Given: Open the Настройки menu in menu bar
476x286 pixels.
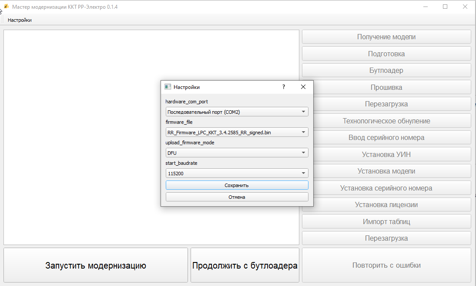Looking at the screenshot, I should tap(20, 20).
